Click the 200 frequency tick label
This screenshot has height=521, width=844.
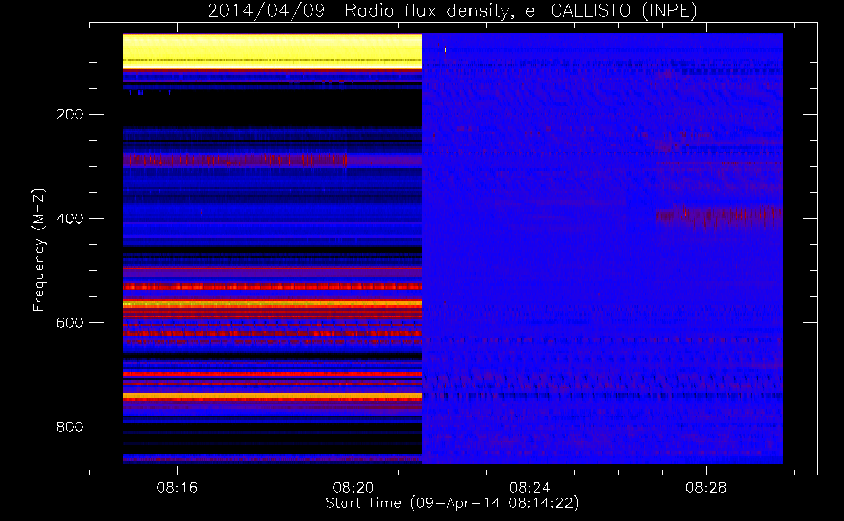coord(70,115)
